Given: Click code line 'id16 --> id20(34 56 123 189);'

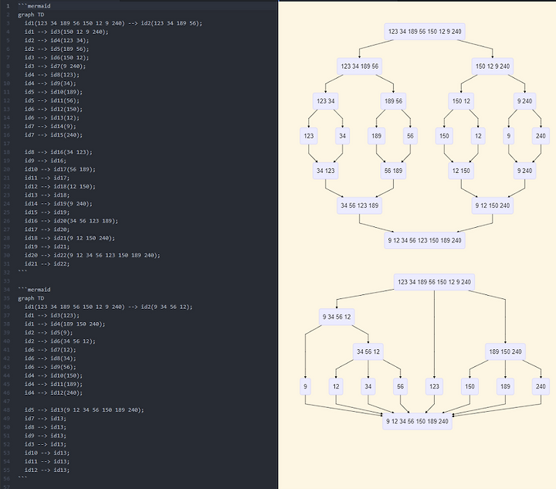Looking at the screenshot, I should [71, 221].
